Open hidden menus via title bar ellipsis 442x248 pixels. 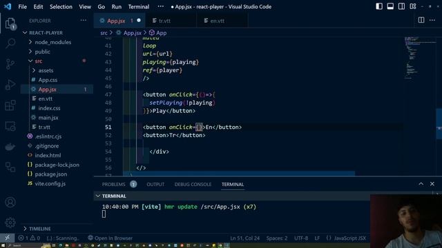160,6
